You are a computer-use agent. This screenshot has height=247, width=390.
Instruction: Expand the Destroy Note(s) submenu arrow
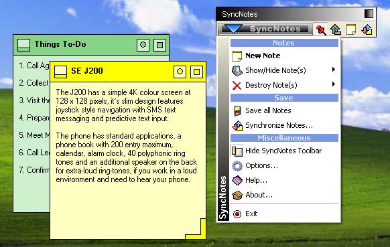click(x=334, y=84)
